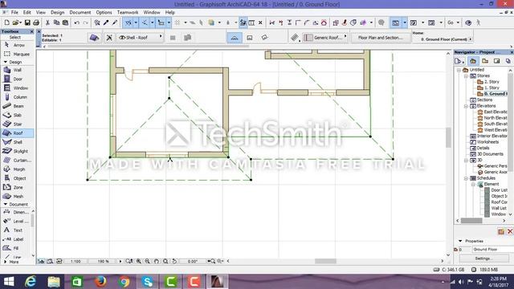This screenshot has height=289, width=514.
Task: Collapse the Schedules tree node
Action: 466,178
